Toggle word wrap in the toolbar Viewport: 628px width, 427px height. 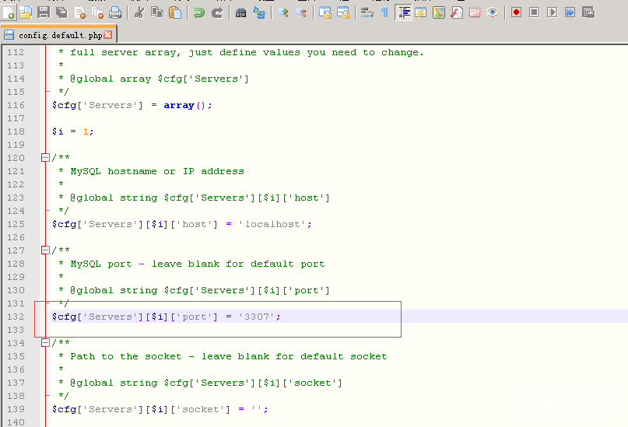[x=367, y=12]
